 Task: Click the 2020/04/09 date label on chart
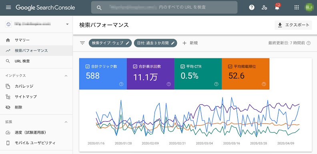coord(286,144)
